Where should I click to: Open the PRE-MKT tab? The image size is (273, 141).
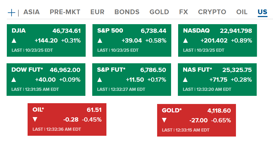click(65, 12)
